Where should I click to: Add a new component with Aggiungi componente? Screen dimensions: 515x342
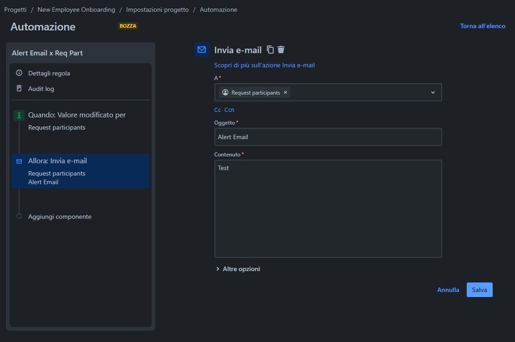[59, 217]
